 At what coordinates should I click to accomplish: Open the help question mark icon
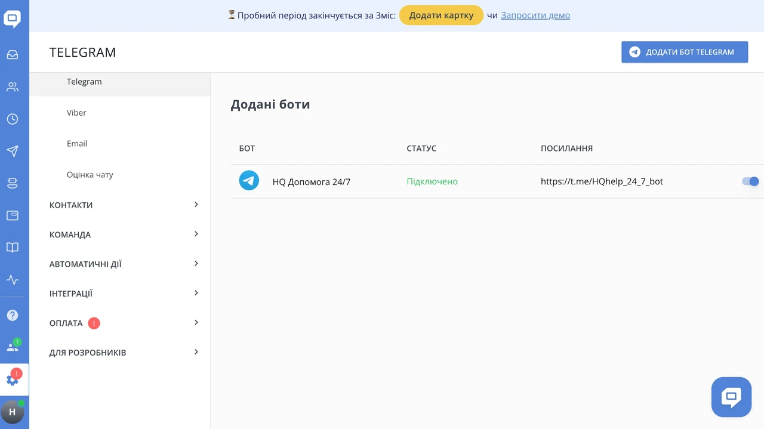pyautogui.click(x=13, y=315)
